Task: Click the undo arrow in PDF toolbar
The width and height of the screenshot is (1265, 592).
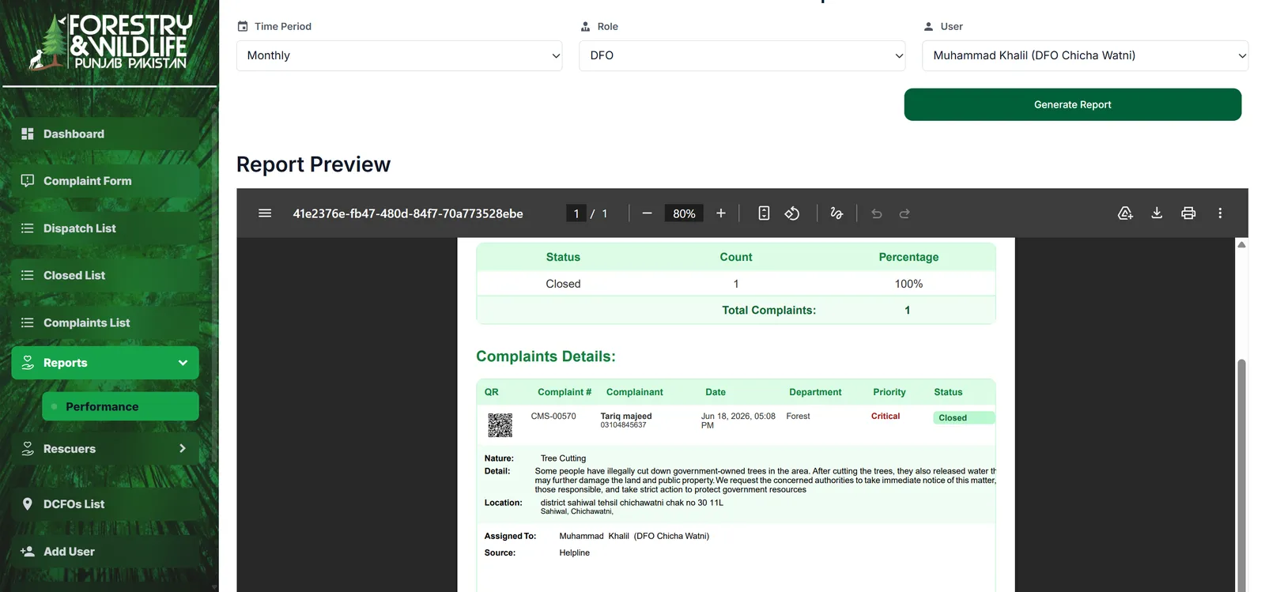Action: pos(876,213)
